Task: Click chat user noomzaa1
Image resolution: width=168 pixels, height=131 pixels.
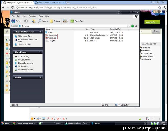Action: pos(146,51)
